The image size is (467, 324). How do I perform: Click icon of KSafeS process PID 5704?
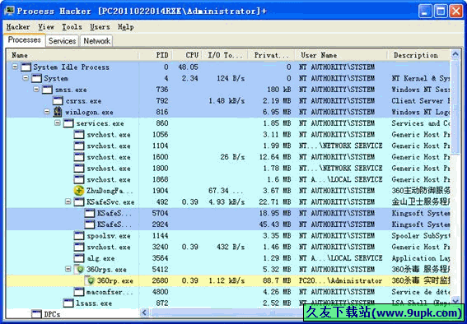[90, 214]
